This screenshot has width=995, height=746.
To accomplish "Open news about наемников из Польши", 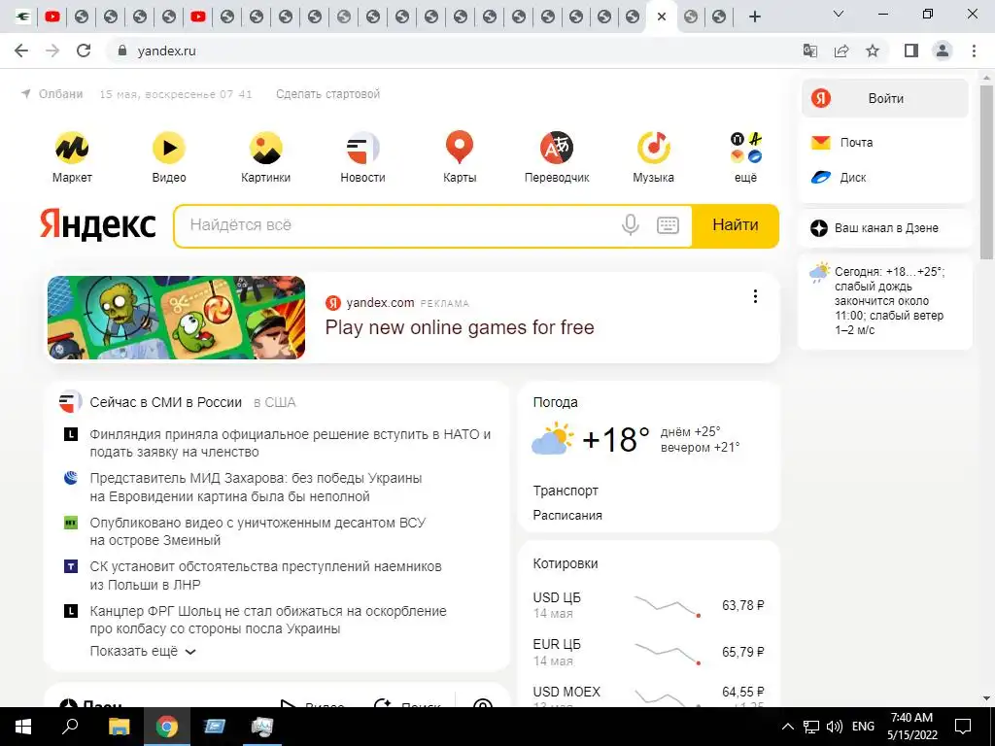I will coord(265,575).
